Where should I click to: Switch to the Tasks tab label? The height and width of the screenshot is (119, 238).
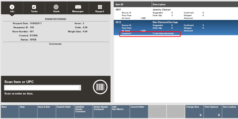(x=34, y=11)
